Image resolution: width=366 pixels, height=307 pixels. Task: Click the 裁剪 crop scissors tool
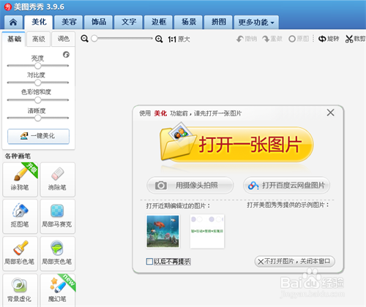click(x=355, y=39)
